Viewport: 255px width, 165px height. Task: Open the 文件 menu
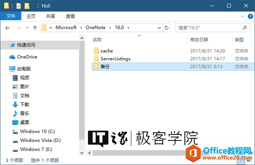click(11, 16)
